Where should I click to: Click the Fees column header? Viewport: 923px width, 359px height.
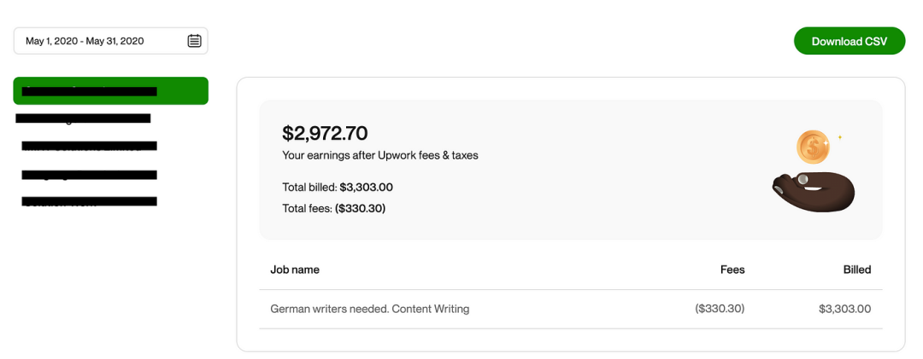732,269
